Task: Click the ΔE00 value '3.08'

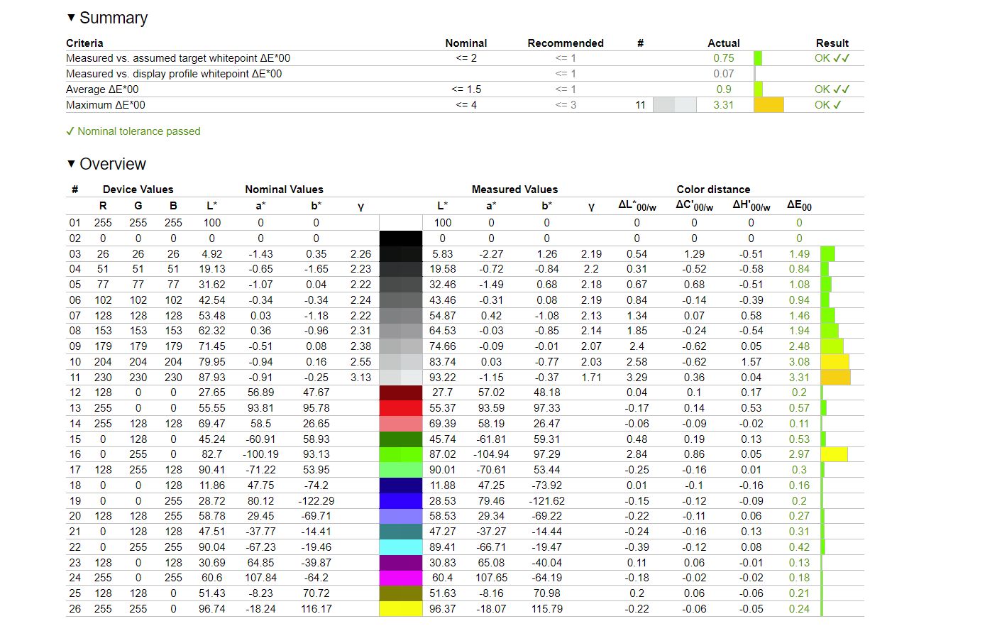Action: 799,362
